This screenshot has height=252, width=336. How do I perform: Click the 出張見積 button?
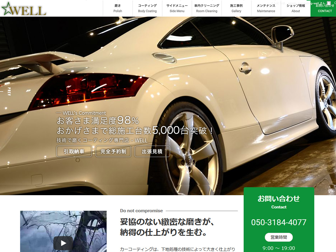[152, 151]
